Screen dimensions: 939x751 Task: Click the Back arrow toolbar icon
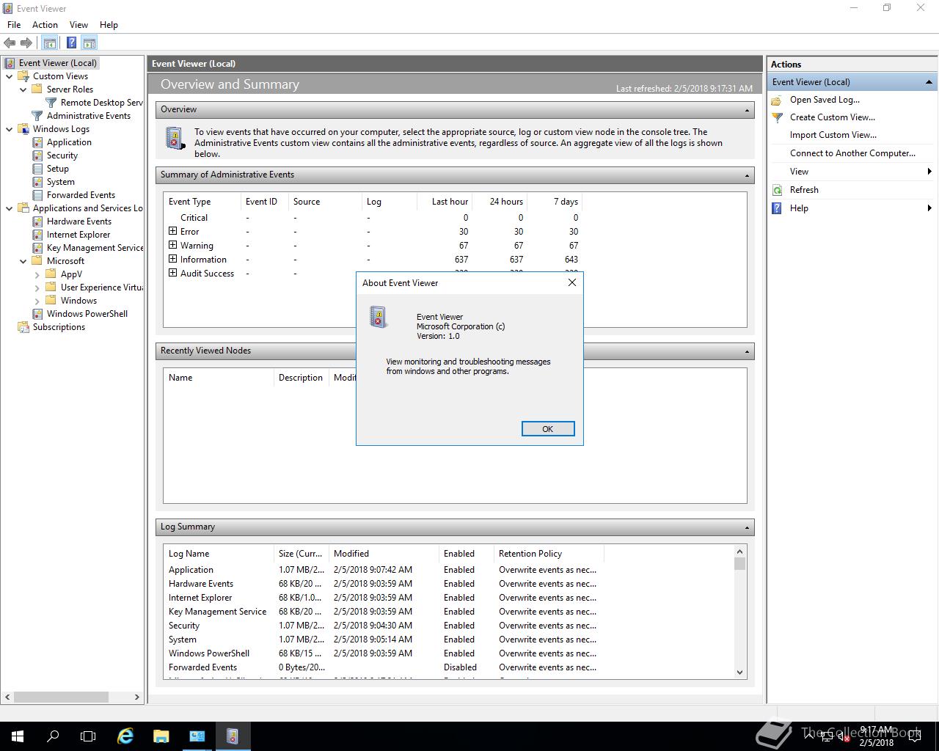pos(10,43)
